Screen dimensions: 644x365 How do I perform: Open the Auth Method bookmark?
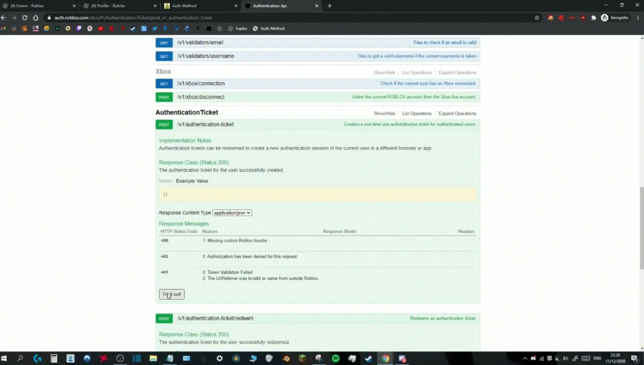coord(269,29)
